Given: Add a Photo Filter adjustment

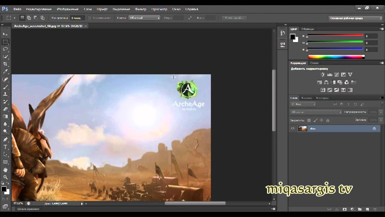Looking at the screenshot, I should [x=340, y=82].
